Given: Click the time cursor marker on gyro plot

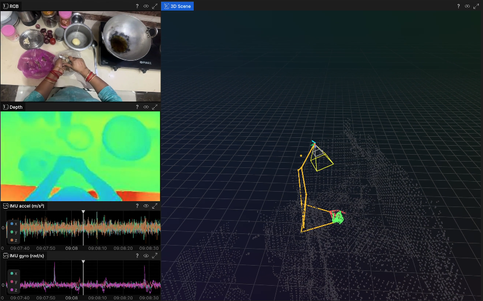Looking at the screenshot, I should 83,262.
